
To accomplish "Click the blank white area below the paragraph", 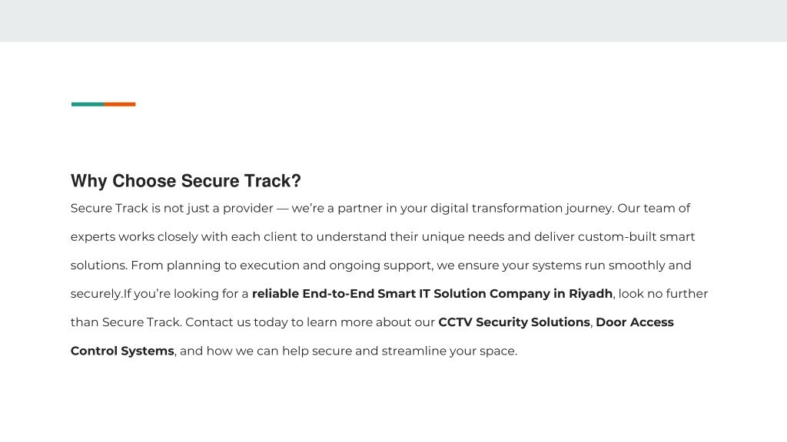I will click(393, 401).
